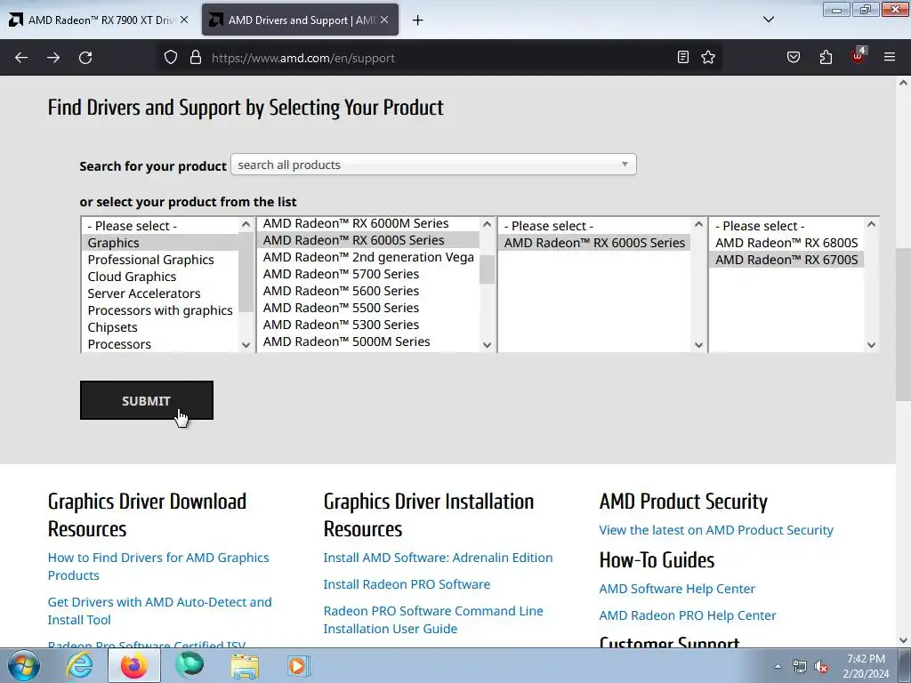The width and height of the screenshot is (911, 683).
Task: Select AMD Radeon RX 6000M Series
Action: (x=369, y=223)
